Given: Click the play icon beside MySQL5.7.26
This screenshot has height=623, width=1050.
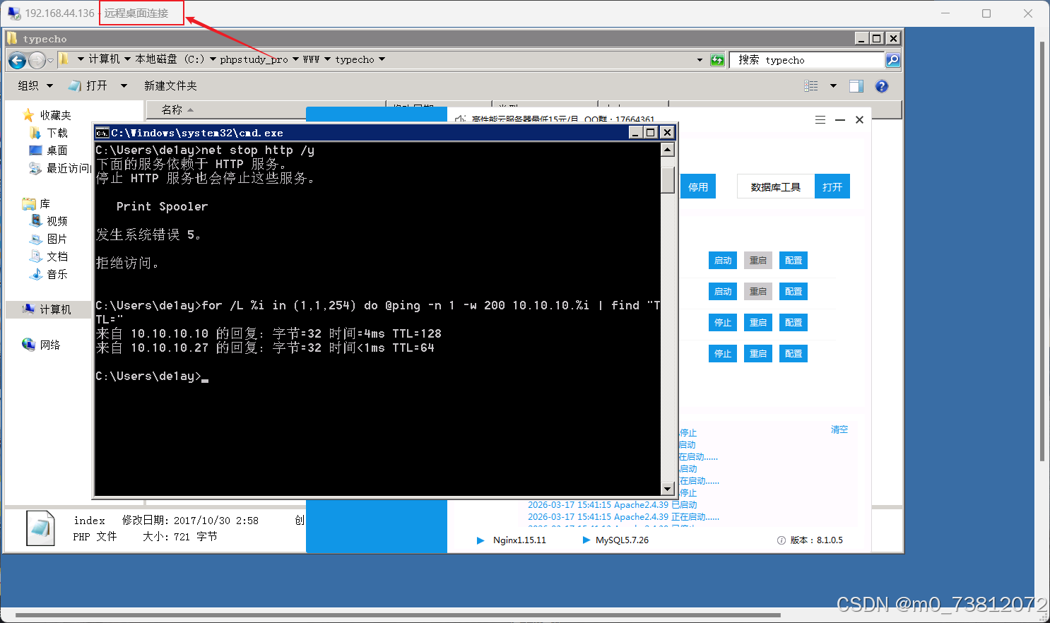Looking at the screenshot, I should click(x=586, y=540).
